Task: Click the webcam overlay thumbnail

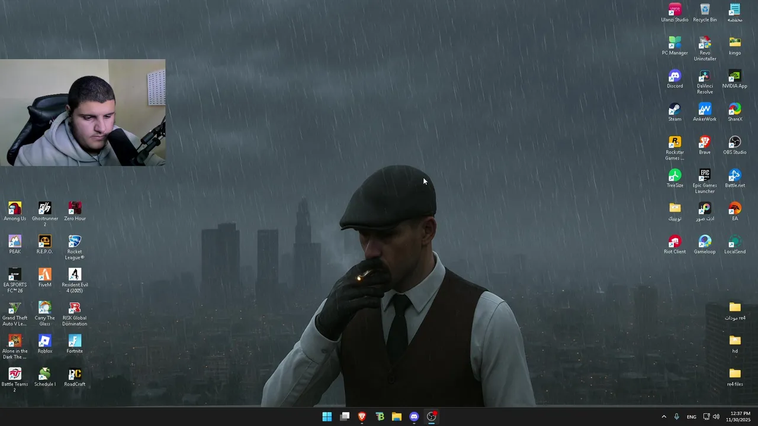Action: tap(83, 112)
